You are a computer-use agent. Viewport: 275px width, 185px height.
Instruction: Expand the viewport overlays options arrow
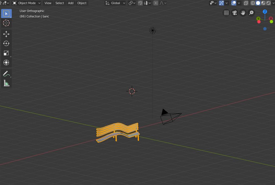pyautogui.click(x=239, y=3)
